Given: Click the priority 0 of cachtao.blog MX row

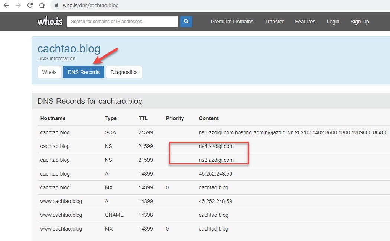Looking at the screenshot, I should tap(167, 187).
